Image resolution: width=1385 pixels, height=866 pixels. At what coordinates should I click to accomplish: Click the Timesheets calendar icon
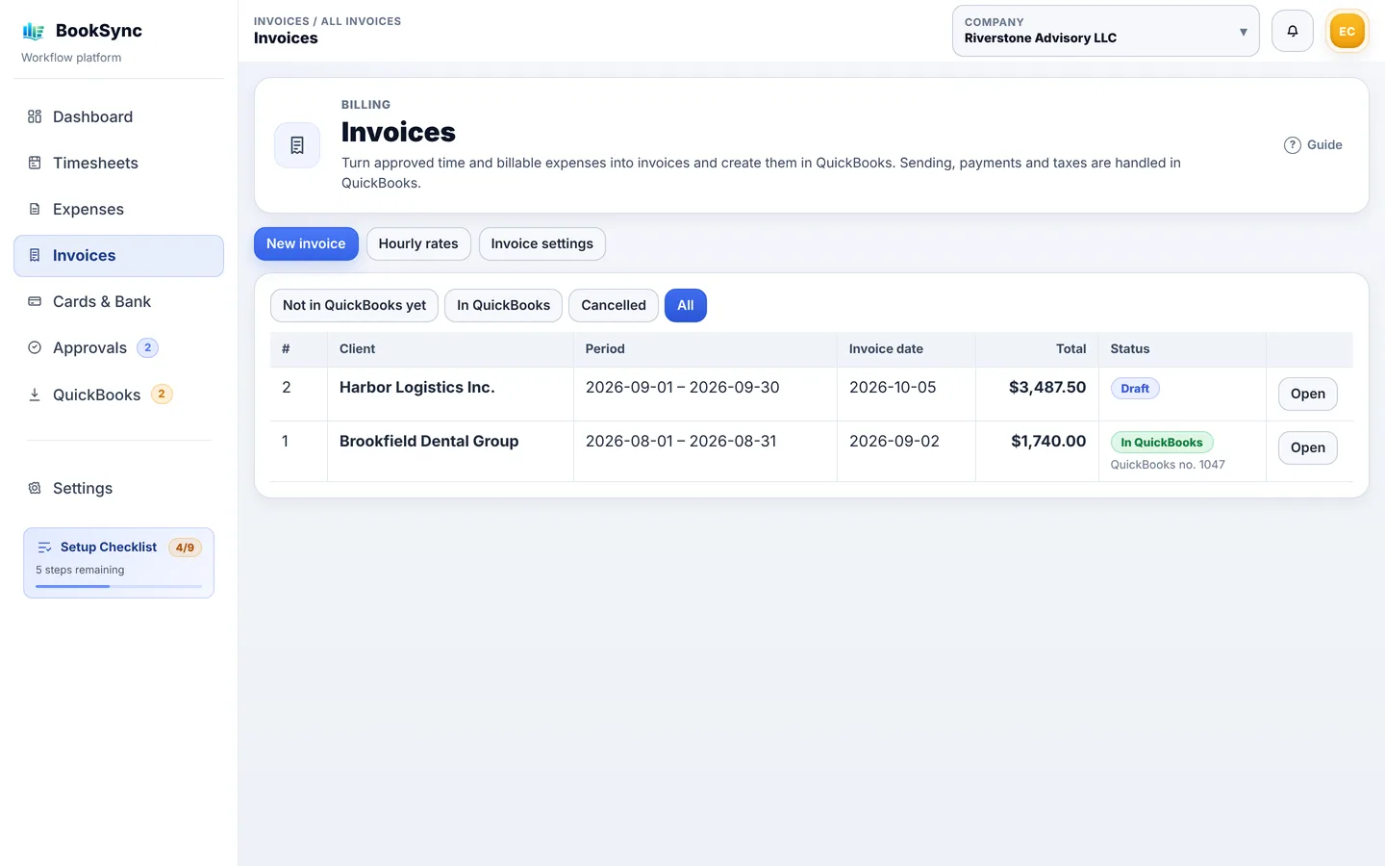coord(35,163)
